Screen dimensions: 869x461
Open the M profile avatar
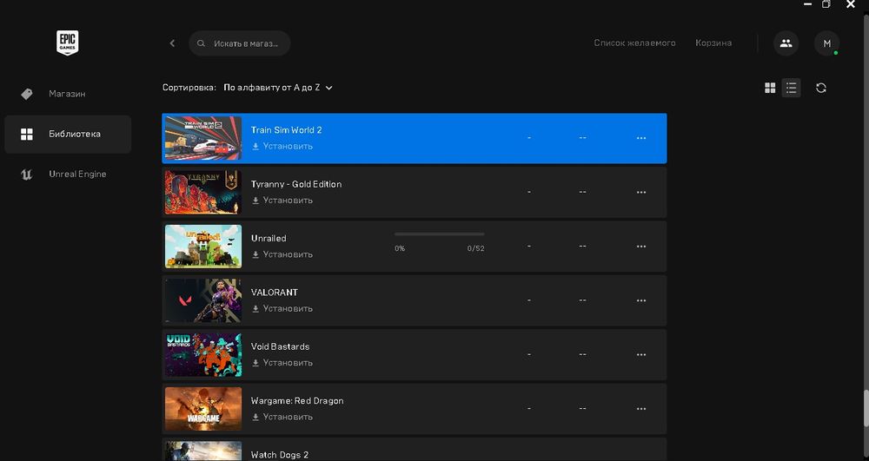(827, 43)
